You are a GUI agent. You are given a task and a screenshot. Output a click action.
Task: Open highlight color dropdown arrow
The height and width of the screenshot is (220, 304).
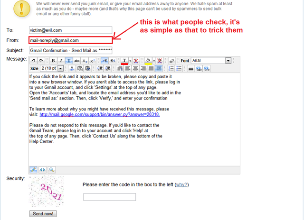coord(154,61)
